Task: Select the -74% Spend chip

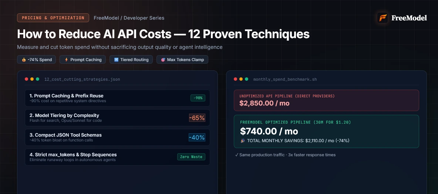Action: [x=36, y=60]
